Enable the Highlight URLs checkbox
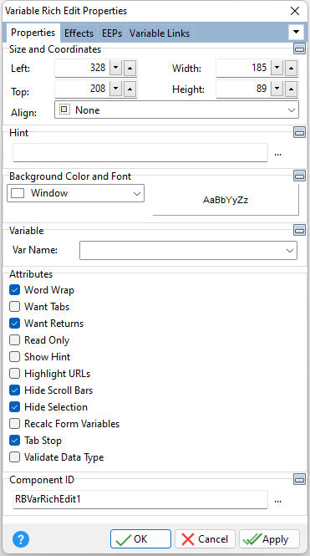Image resolution: width=310 pixels, height=556 pixels. click(x=14, y=374)
